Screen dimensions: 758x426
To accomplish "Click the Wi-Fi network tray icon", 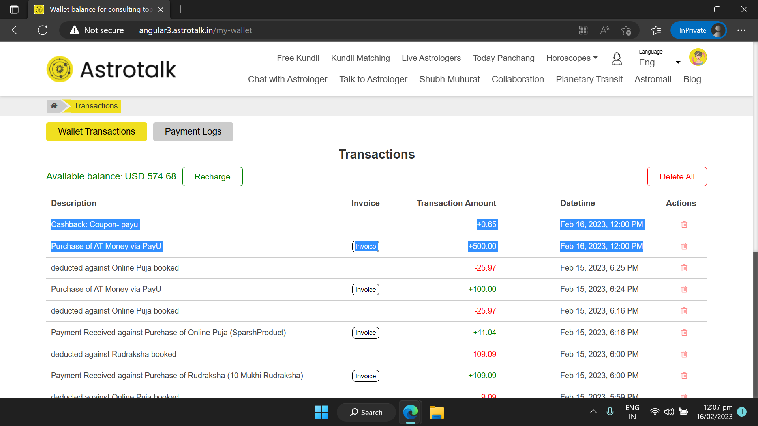I will (655, 412).
